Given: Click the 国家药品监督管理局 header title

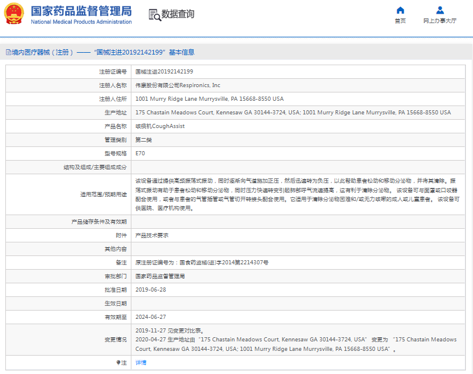Looking at the screenshot, I should click(81, 11).
